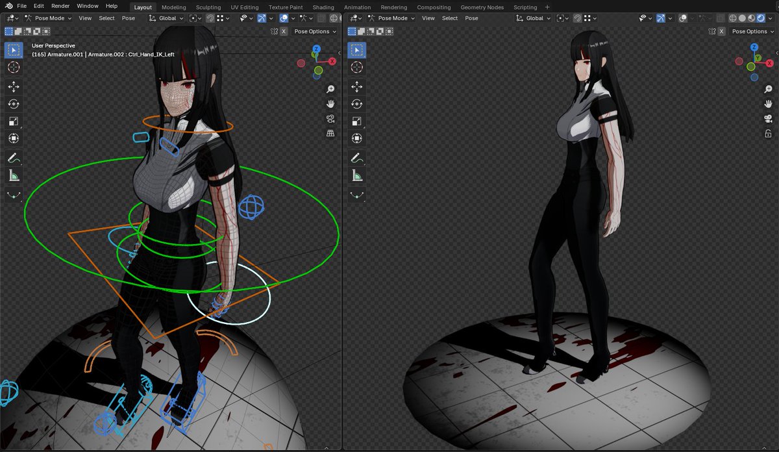Toggle overlays button in left viewport header

pyautogui.click(x=284, y=18)
